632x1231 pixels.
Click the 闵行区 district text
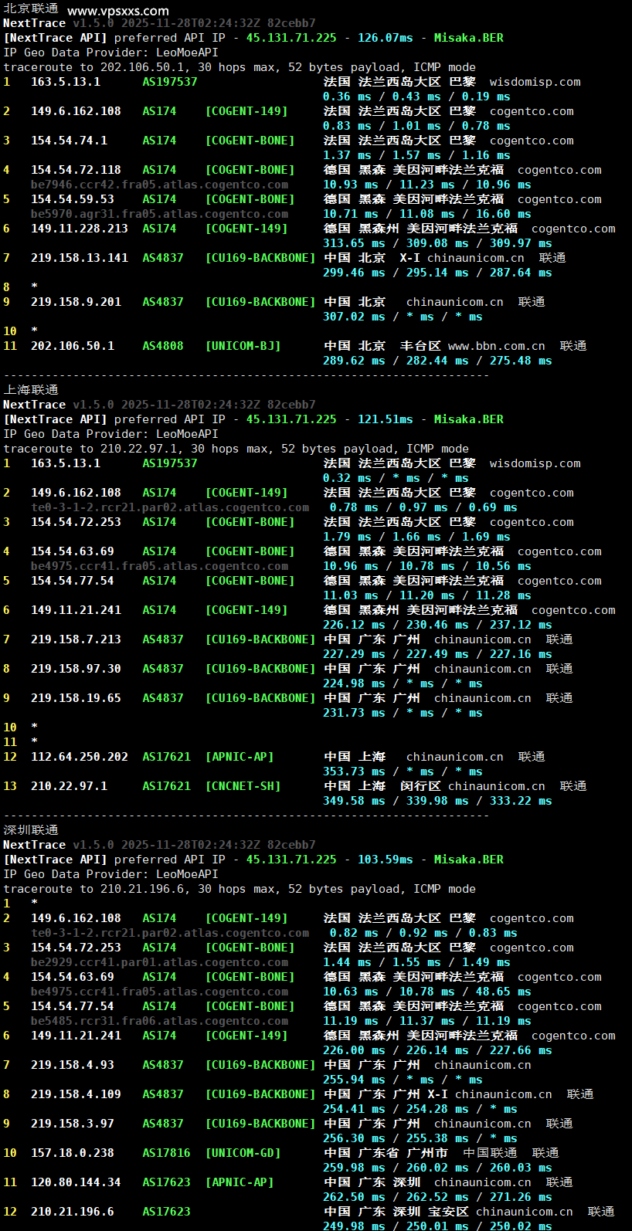420,786
